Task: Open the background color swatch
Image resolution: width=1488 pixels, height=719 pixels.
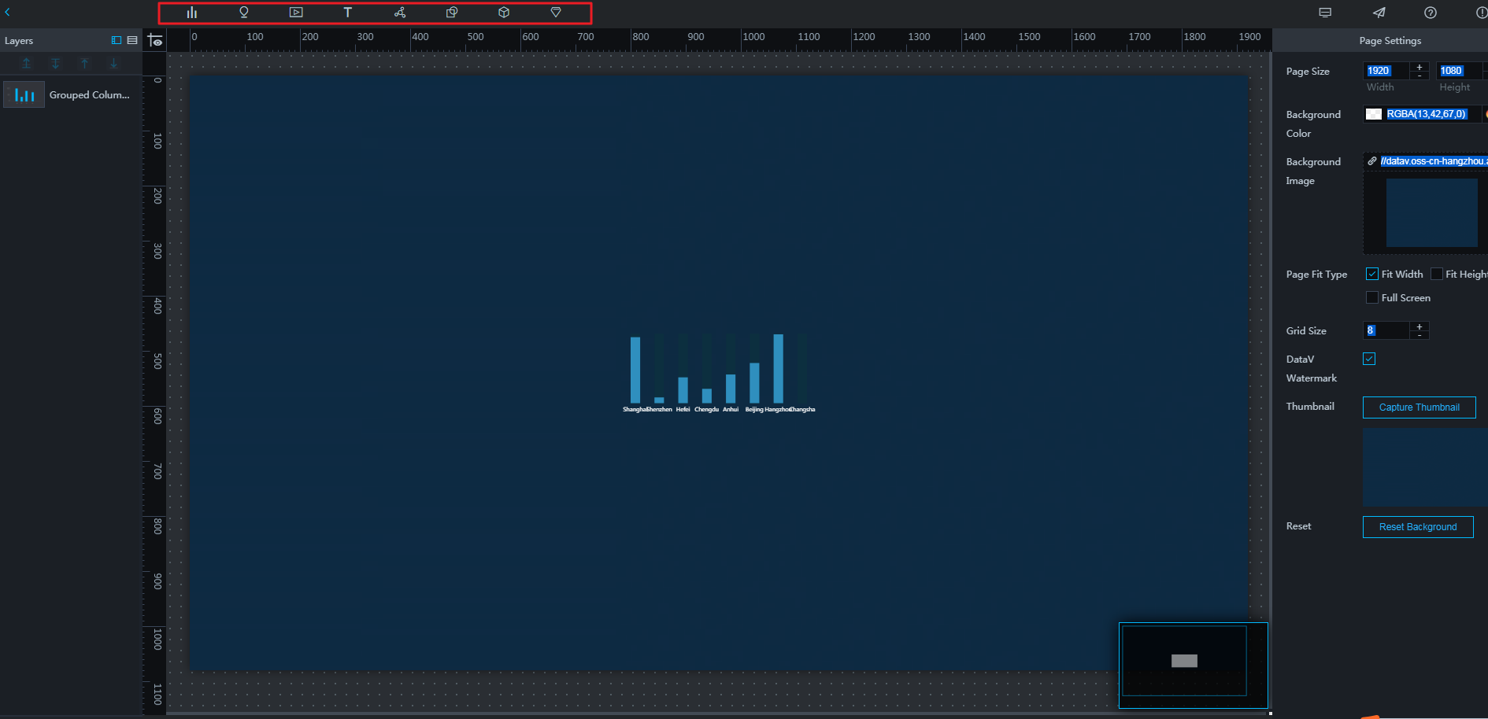Action: 1374,114
